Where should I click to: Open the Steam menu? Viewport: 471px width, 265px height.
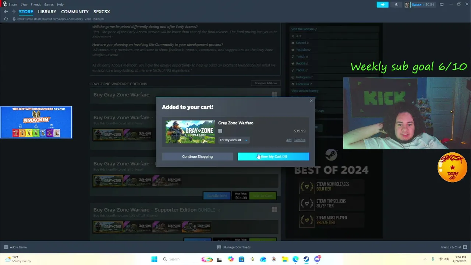click(13, 4)
